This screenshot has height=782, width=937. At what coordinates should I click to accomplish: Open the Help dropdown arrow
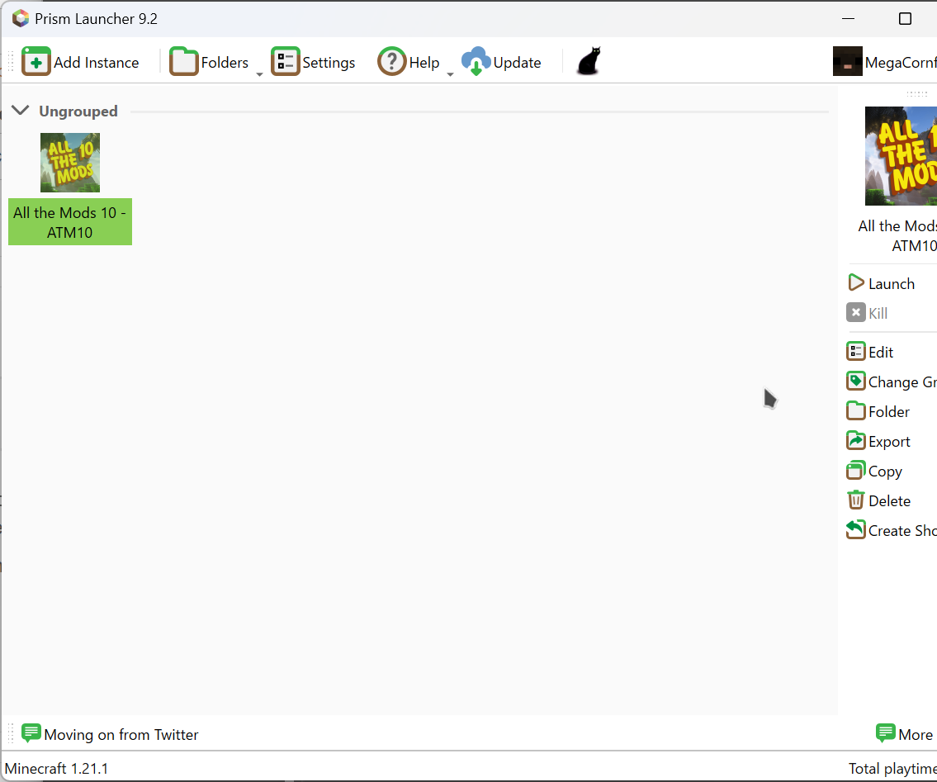[x=450, y=73]
